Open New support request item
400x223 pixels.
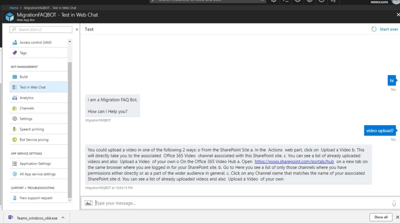click(x=39, y=198)
